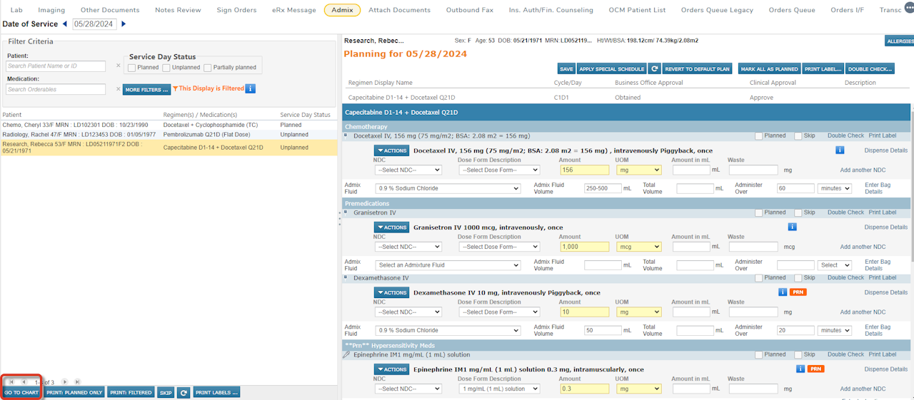Mark Docetaxel IV as Planned
This screenshot has width=914, height=400.
pyautogui.click(x=759, y=135)
